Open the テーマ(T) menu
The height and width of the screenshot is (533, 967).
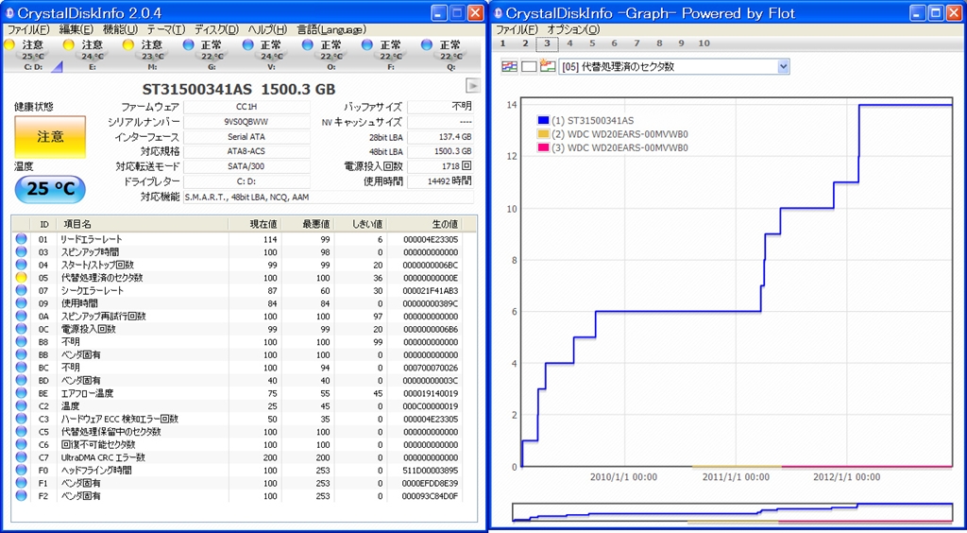[x=166, y=29]
